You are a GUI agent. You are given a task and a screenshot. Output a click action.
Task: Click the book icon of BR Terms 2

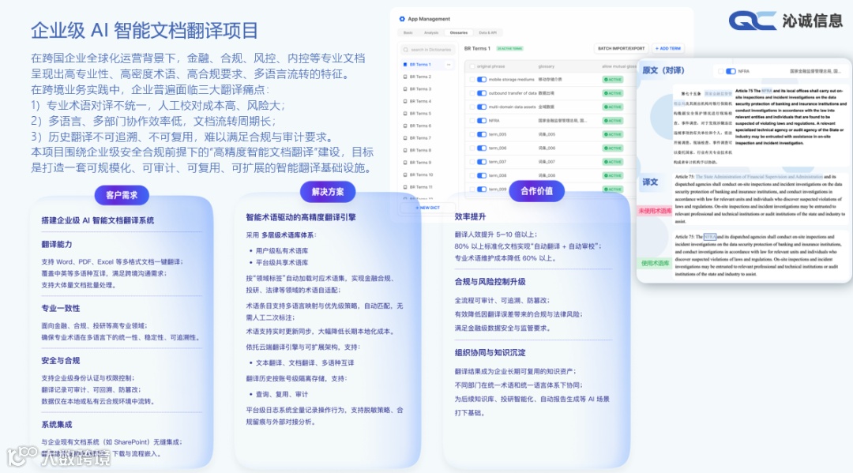pos(405,77)
